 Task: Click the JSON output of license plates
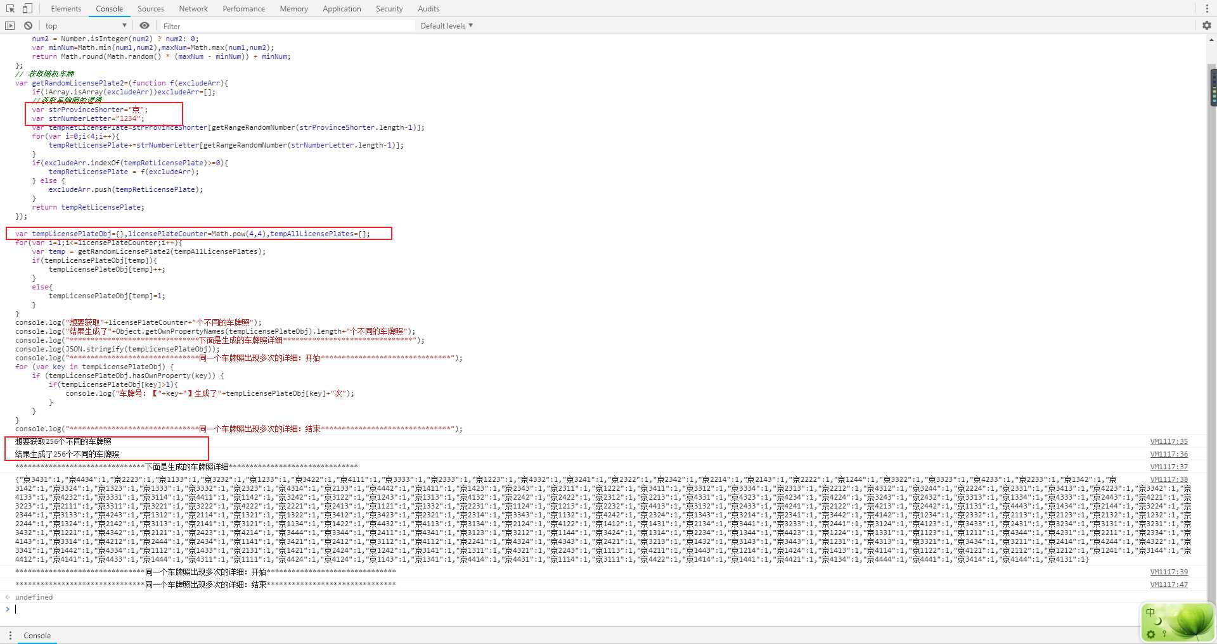click(602, 519)
